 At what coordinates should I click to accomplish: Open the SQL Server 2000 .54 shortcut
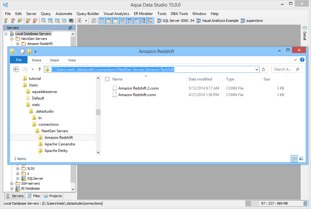click(175, 21)
